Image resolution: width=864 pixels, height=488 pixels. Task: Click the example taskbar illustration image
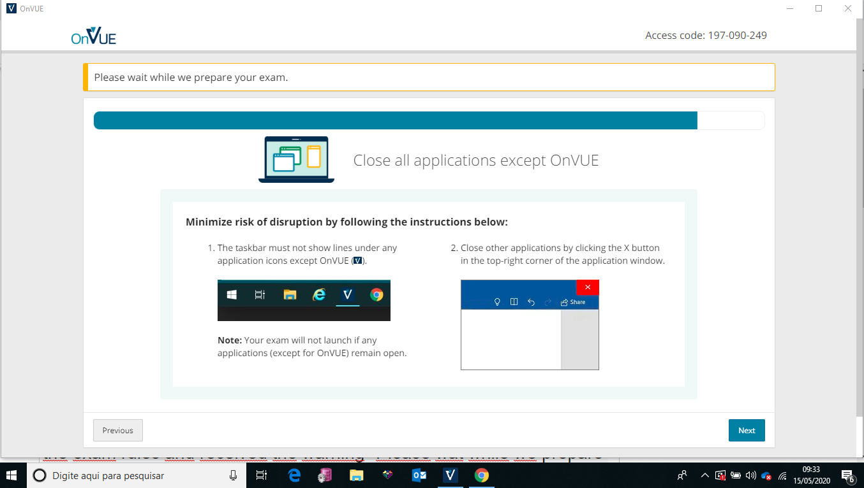click(304, 300)
